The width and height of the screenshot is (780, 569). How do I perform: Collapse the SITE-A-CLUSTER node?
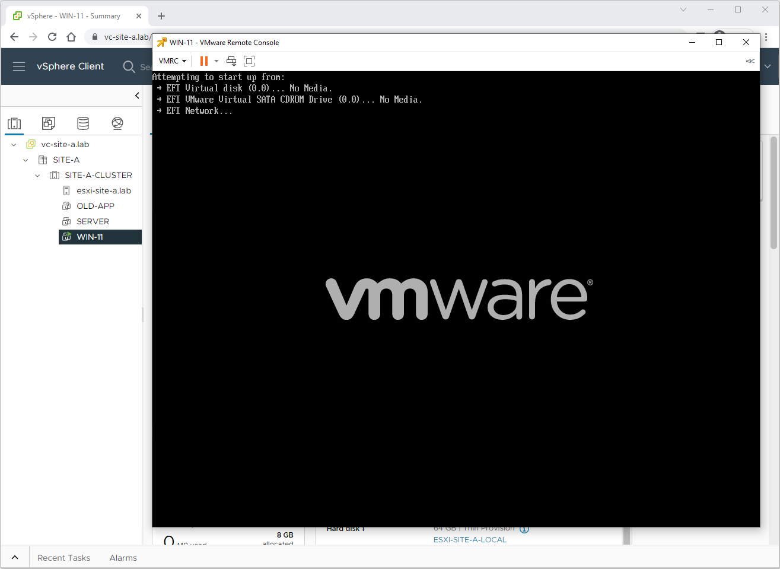[37, 176]
